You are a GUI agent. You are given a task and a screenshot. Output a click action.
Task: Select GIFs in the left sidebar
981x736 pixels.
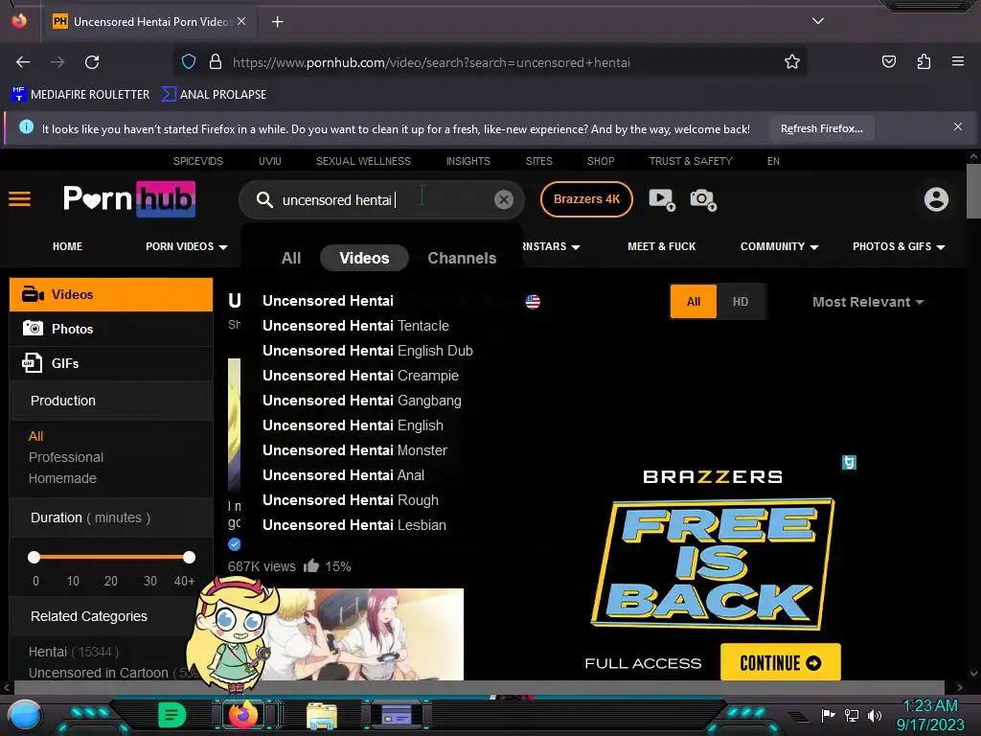111,363
